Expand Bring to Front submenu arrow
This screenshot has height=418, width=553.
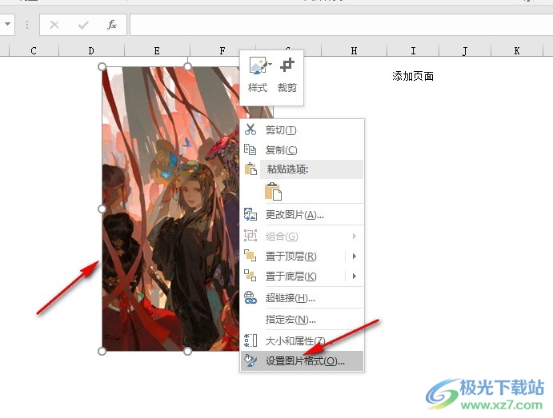click(x=355, y=257)
